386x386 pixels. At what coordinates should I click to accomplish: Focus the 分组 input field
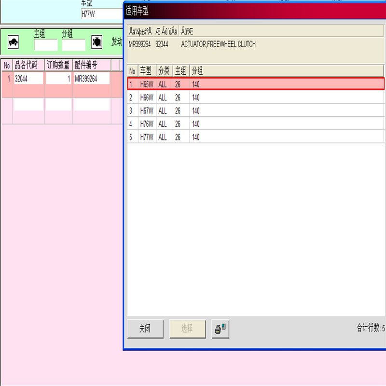74,45
